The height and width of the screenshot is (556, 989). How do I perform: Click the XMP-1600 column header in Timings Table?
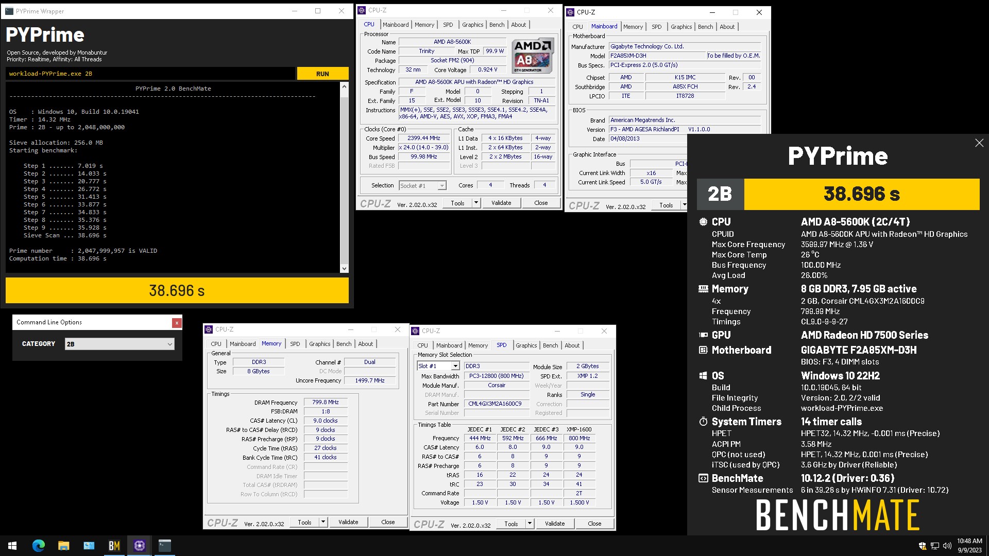coord(579,429)
